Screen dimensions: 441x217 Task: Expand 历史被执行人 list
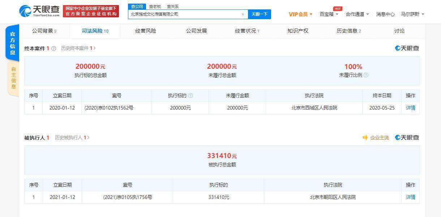coord(72,138)
